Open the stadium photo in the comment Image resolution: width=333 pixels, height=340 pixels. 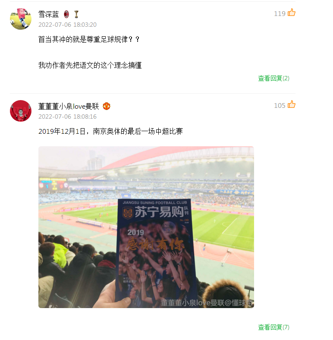[146, 227]
